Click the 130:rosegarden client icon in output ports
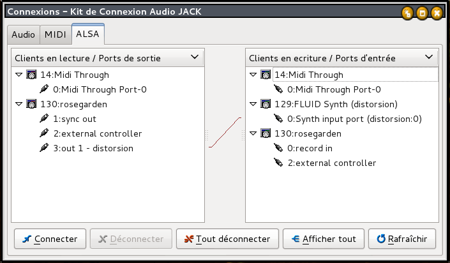 [31, 105]
